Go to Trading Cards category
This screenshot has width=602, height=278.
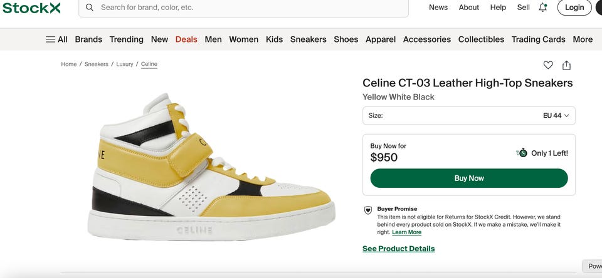(538, 39)
